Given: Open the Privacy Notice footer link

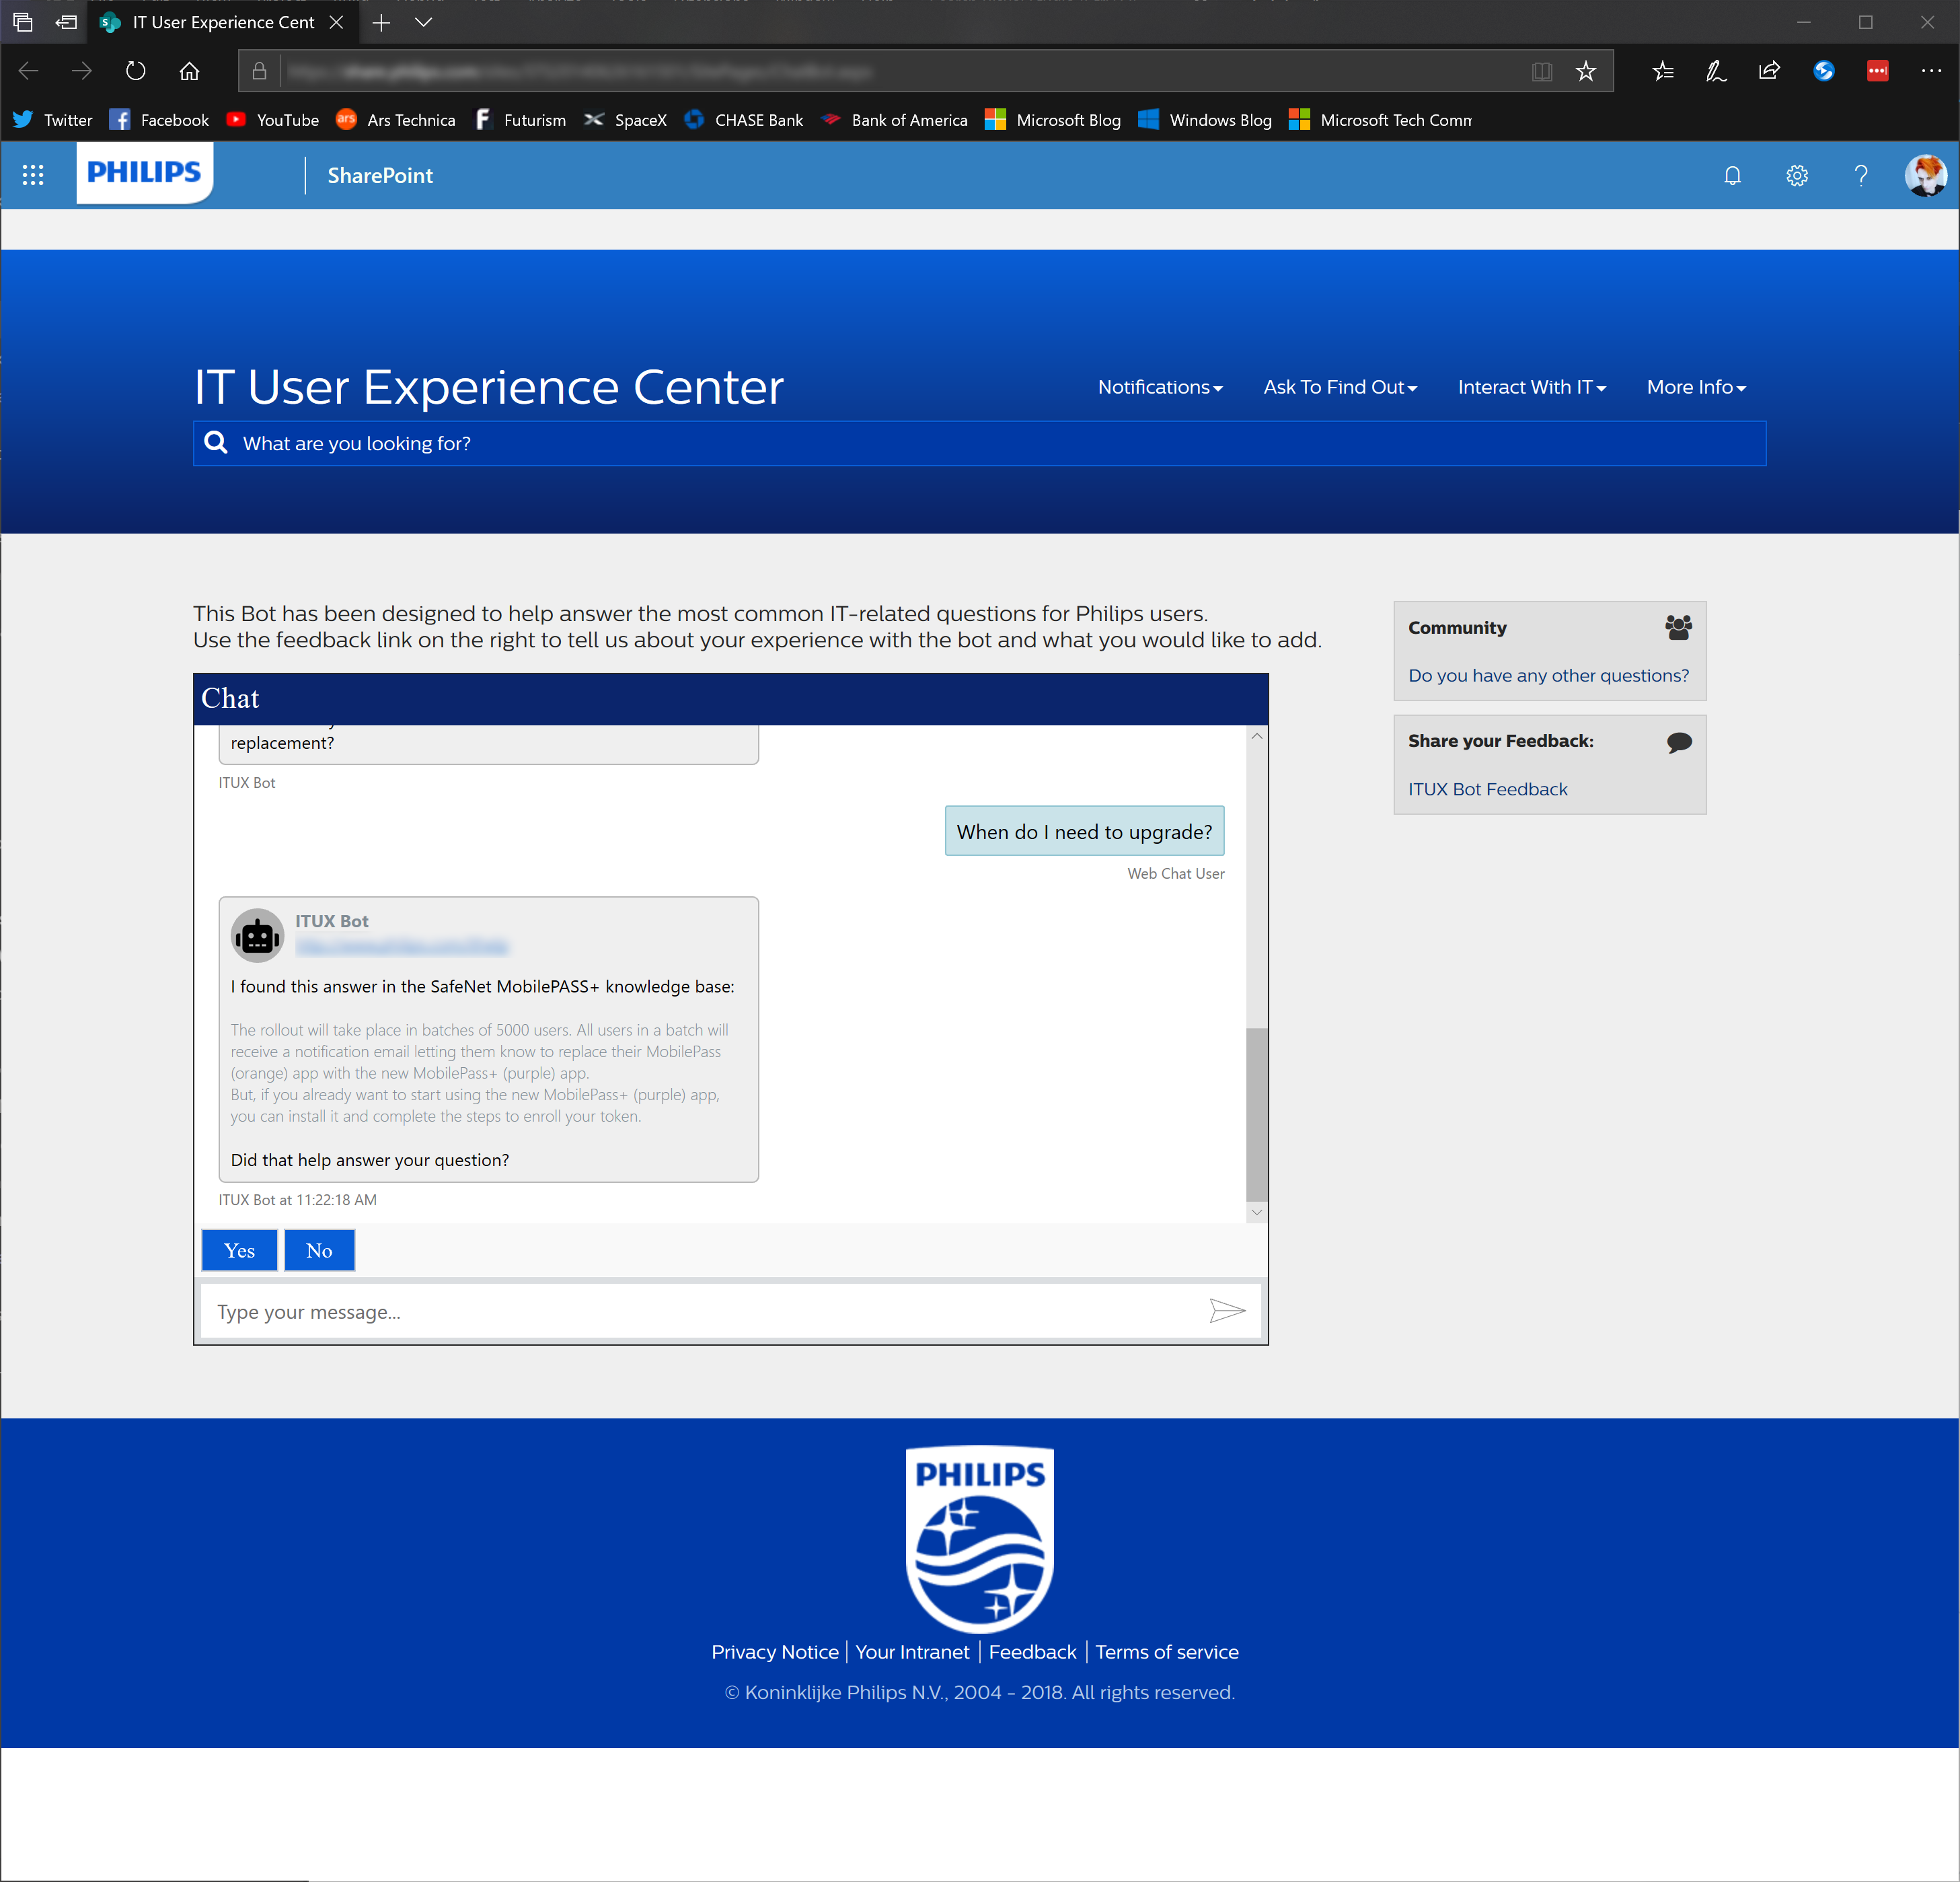Looking at the screenshot, I should [774, 1652].
